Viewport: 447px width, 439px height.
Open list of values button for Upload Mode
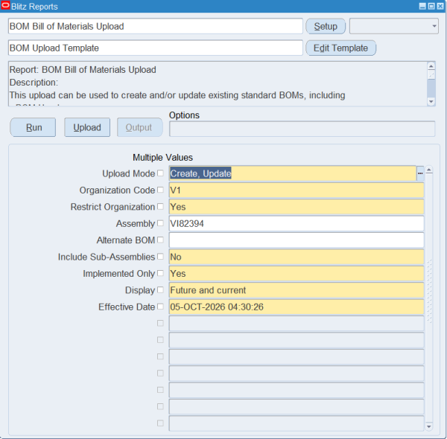click(x=420, y=173)
